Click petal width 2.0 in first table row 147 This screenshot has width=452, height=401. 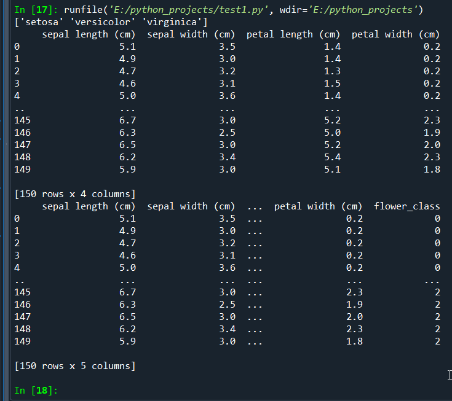click(432, 145)
